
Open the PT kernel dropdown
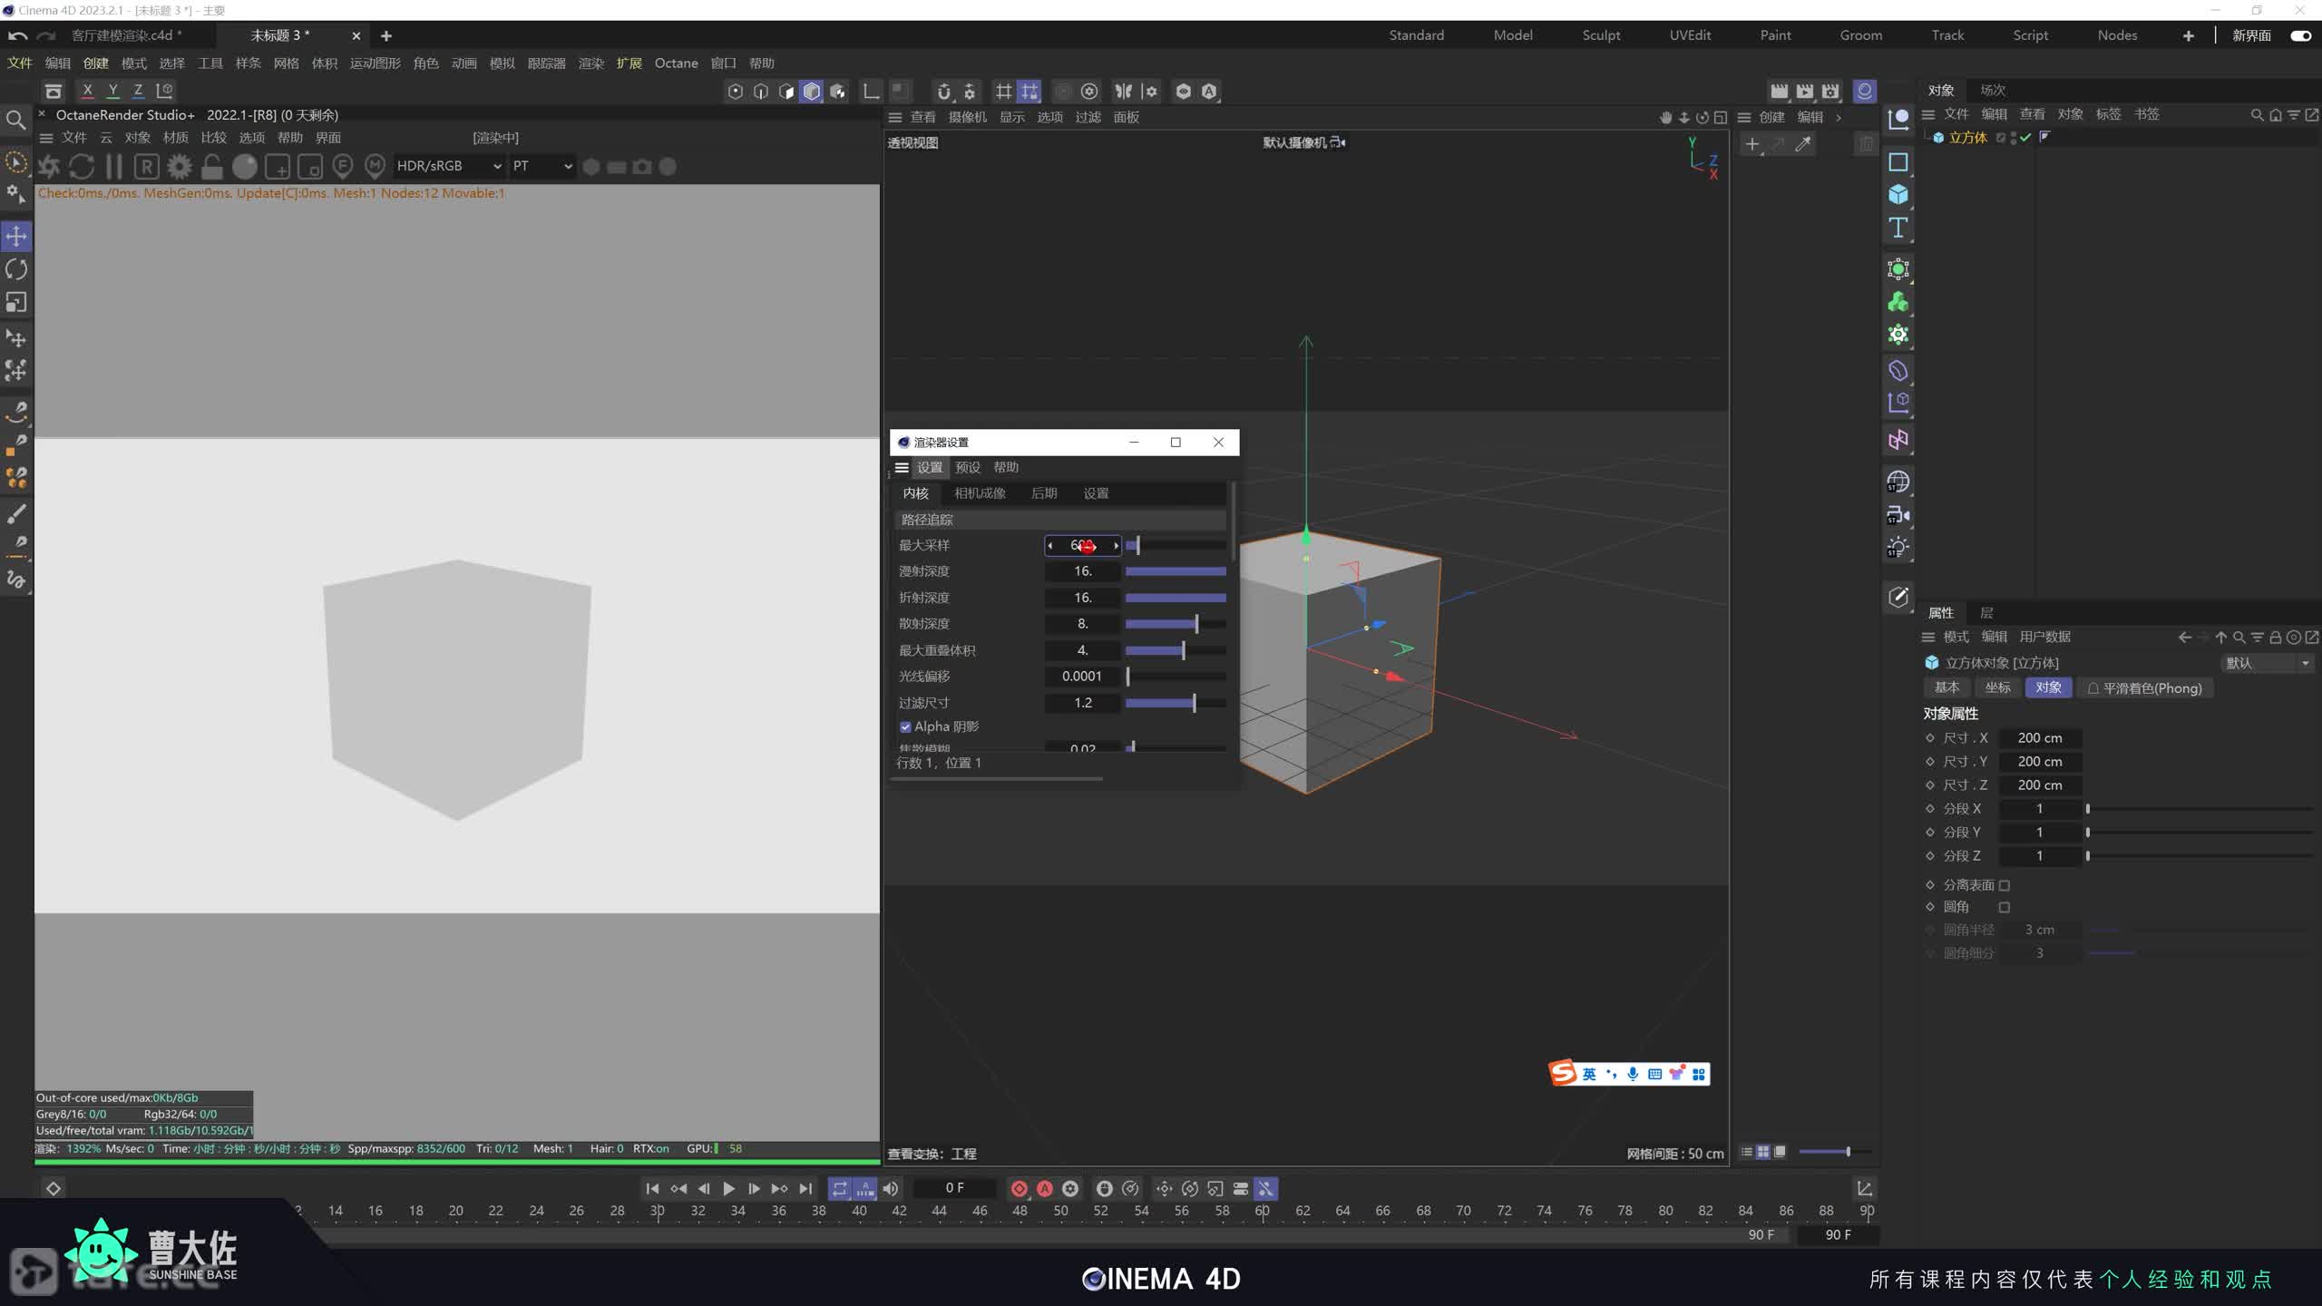point(541,166)
